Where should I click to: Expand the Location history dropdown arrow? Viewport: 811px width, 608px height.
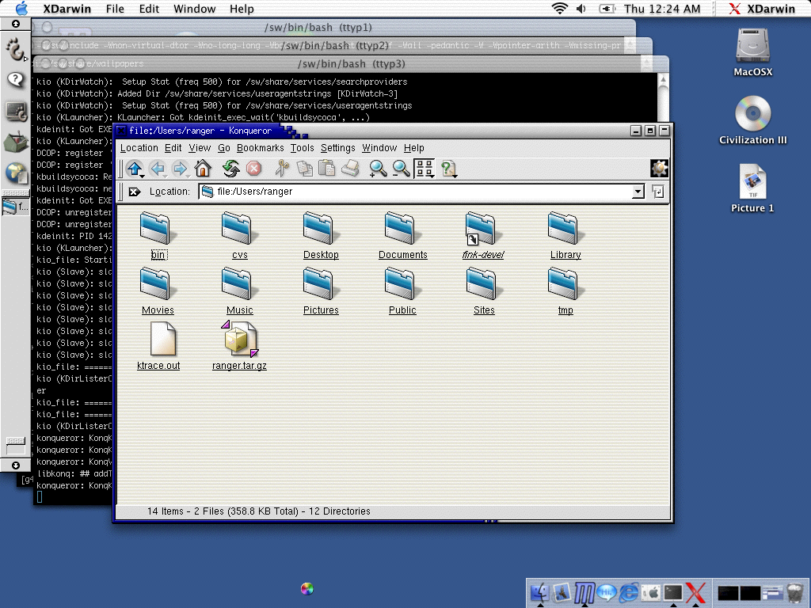(x=638, y=192)
